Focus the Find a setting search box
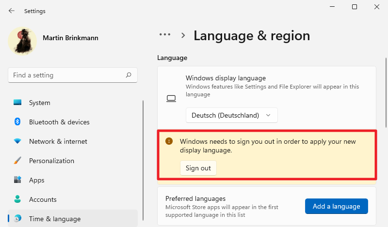The image size is (388, 227). (x=73, y=75)
